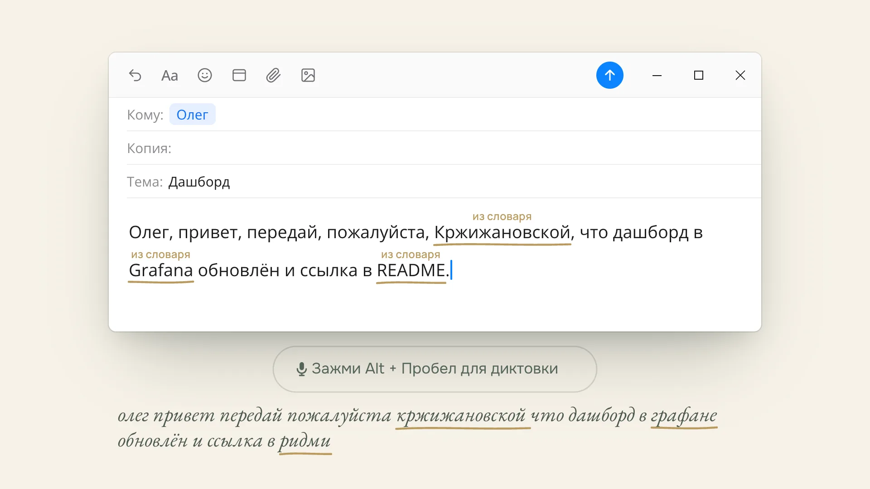Viewport: 870px width, 489px height.
Task: Click the Тема field with Дашборд
Action: (444, 182)
